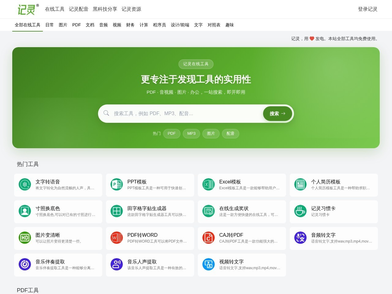This screenshot has height=294, width=392.
Task: Open the 记灵习惯卡 cup icon
Action: point(300,211)
